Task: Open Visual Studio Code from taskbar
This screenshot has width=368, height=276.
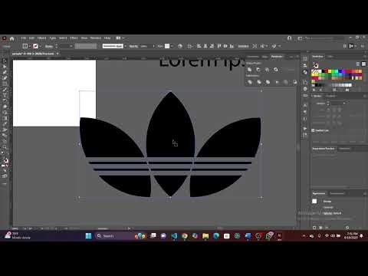Action: 174,236
